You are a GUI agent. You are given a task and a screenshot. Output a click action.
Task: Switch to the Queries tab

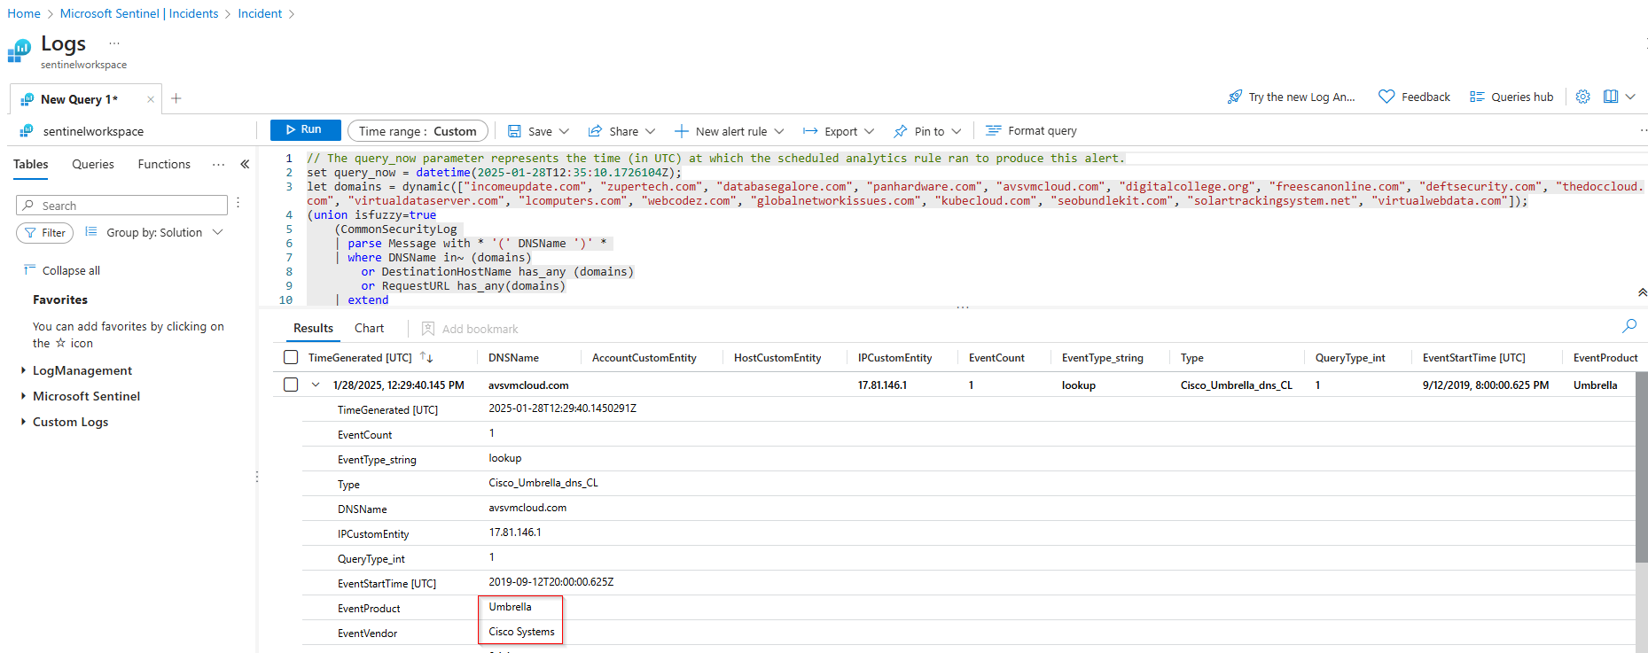pyautogui.click(x=93, y=164)
